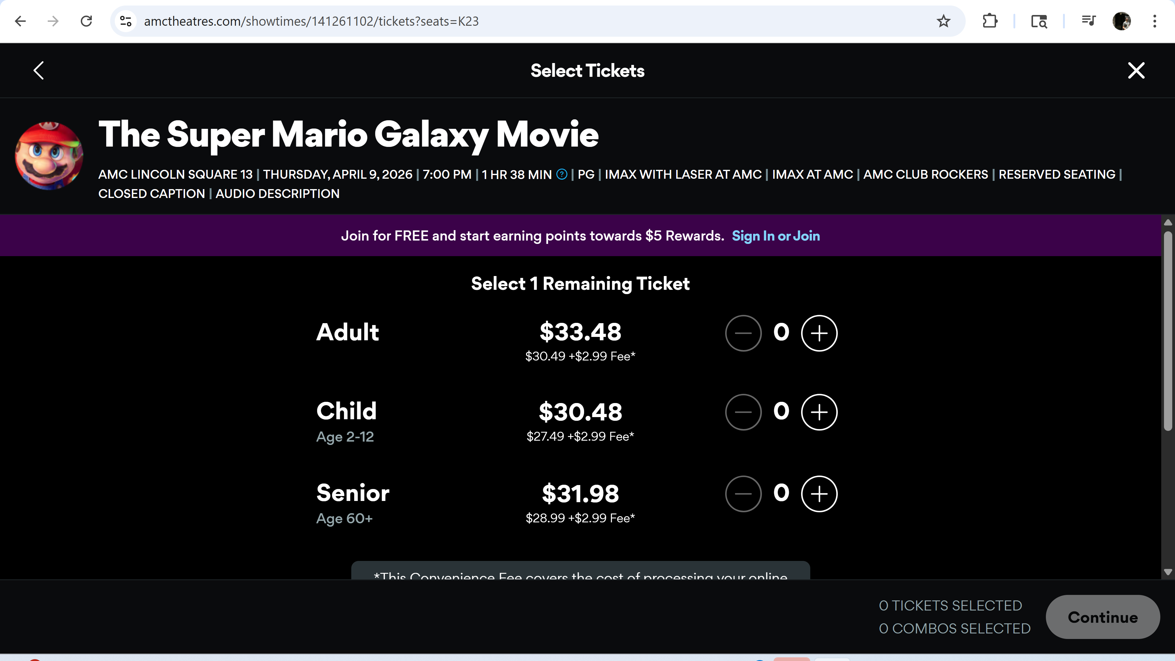
Task: Add a Senior ticket with plus icon
Action: [x=819, y=494]
